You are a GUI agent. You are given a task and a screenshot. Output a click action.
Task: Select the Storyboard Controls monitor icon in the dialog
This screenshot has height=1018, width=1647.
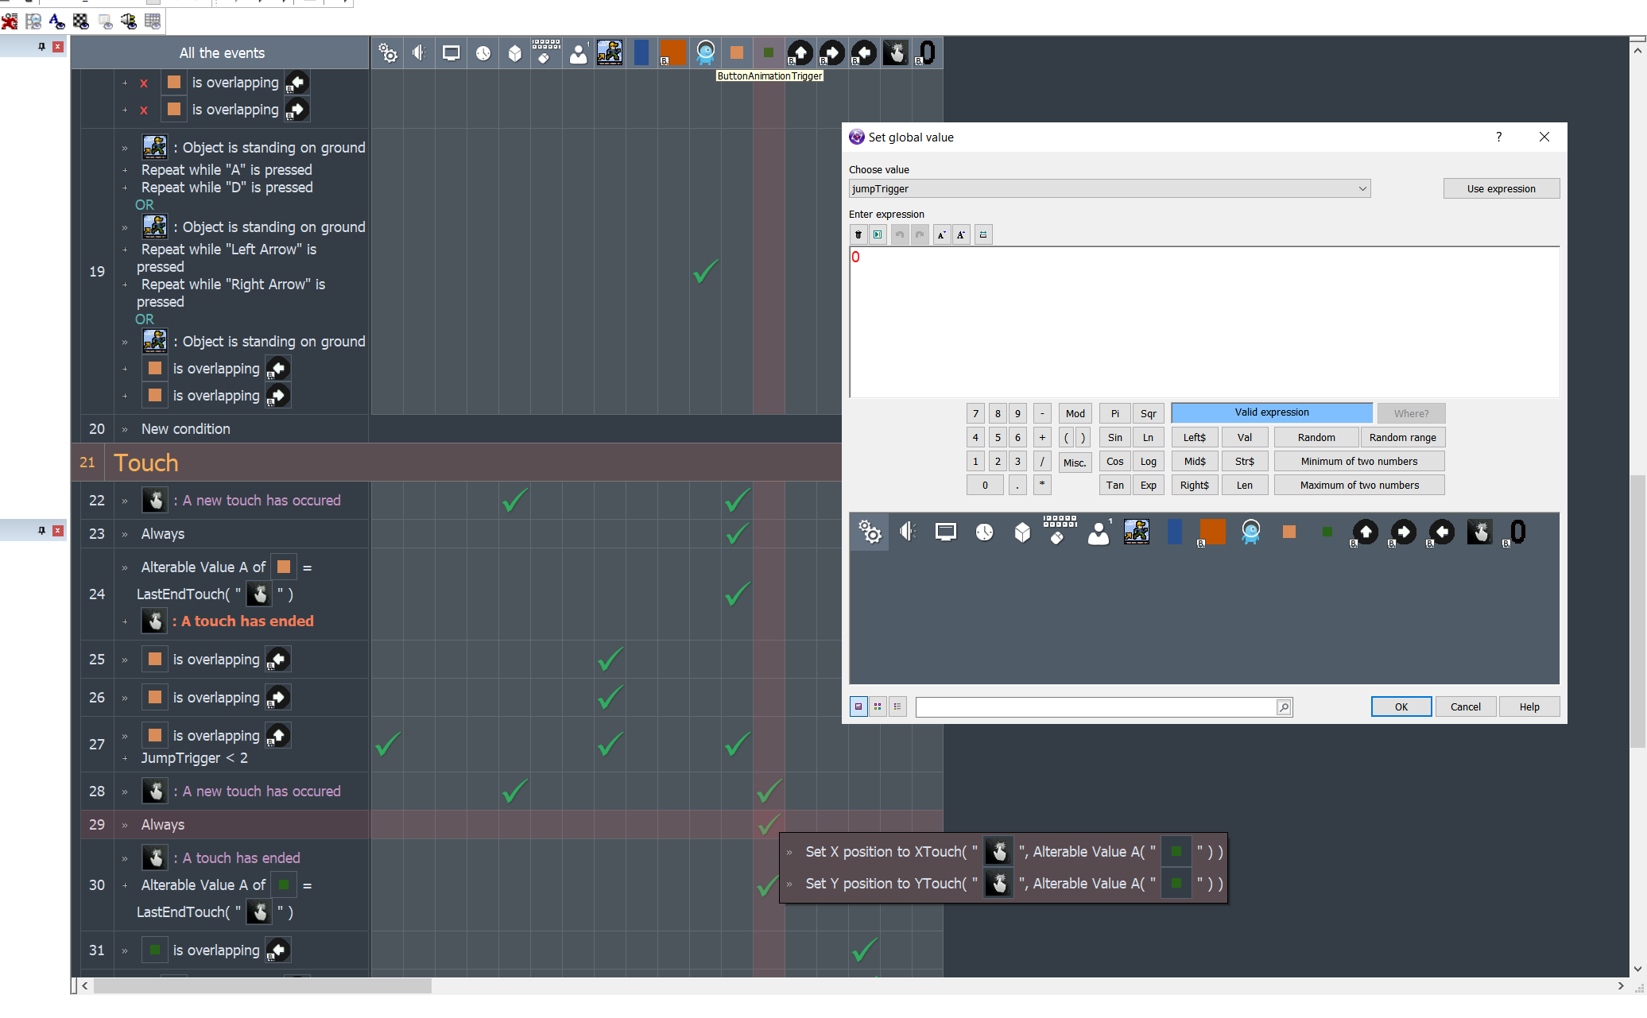point(946,532)
